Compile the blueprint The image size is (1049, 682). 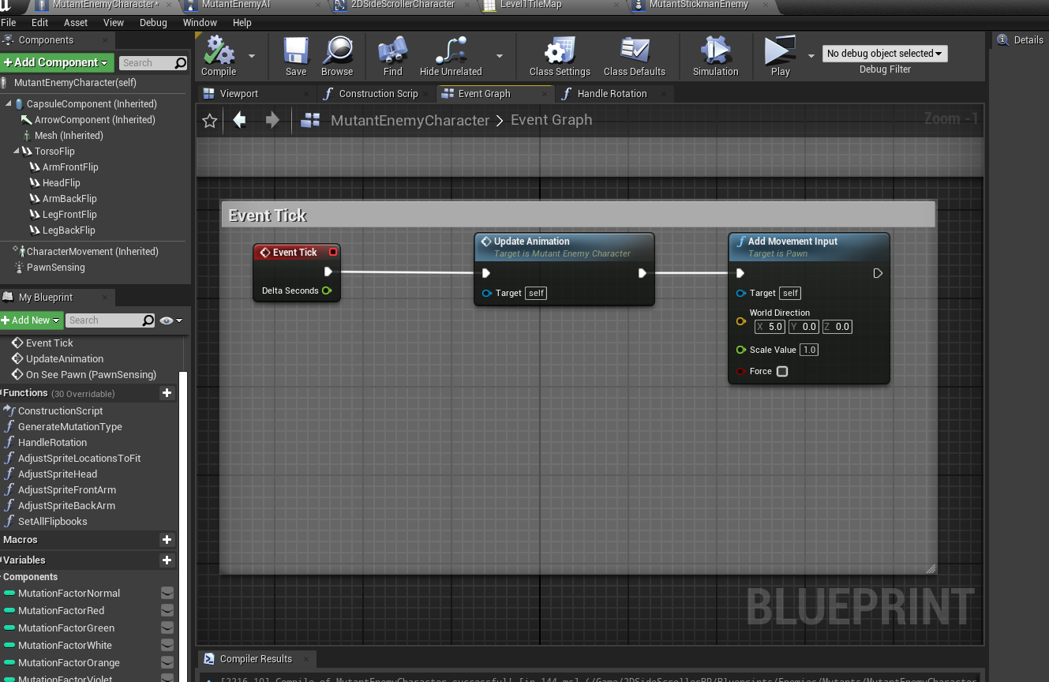coord(219,56)
